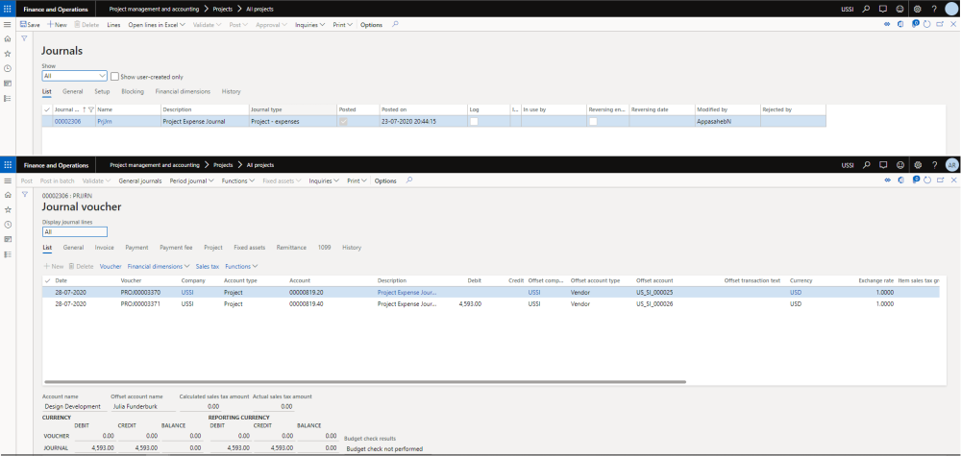Screen dimensions: 961x456
Task: Click the action pane search icon in Journals window
Action: pyautogui.click(x=395, y=25)
